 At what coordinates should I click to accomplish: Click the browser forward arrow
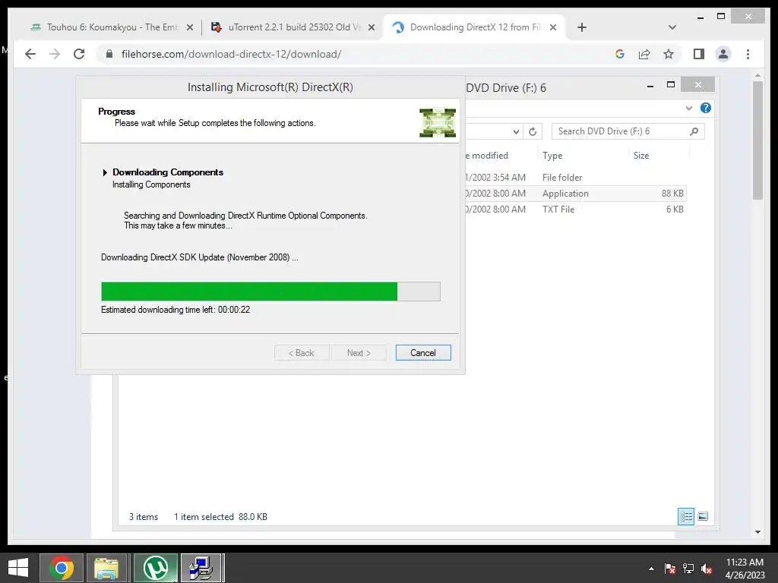point(55,54)
